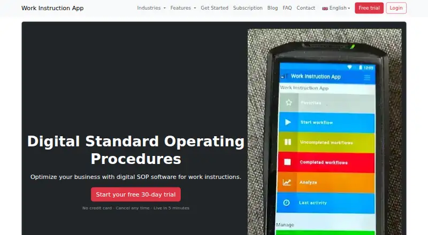Screen dimensions: 428x235
Task: Click the Login button
Action: point(396,8)
